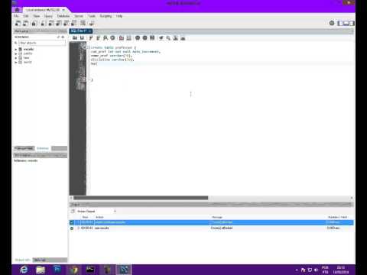Switch to the Session tab
The height and width of the screenshot is (275, 367).
(40, 260)
